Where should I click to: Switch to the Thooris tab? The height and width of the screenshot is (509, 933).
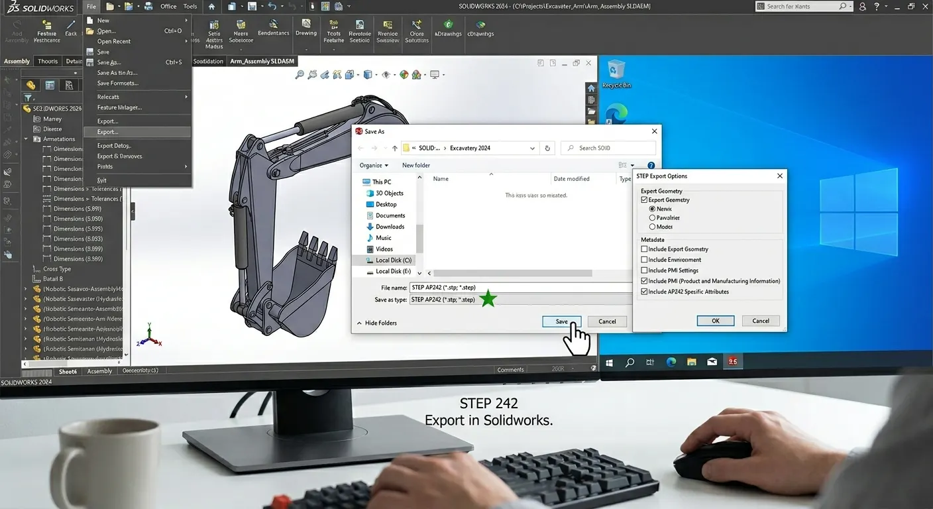point(48,62)
